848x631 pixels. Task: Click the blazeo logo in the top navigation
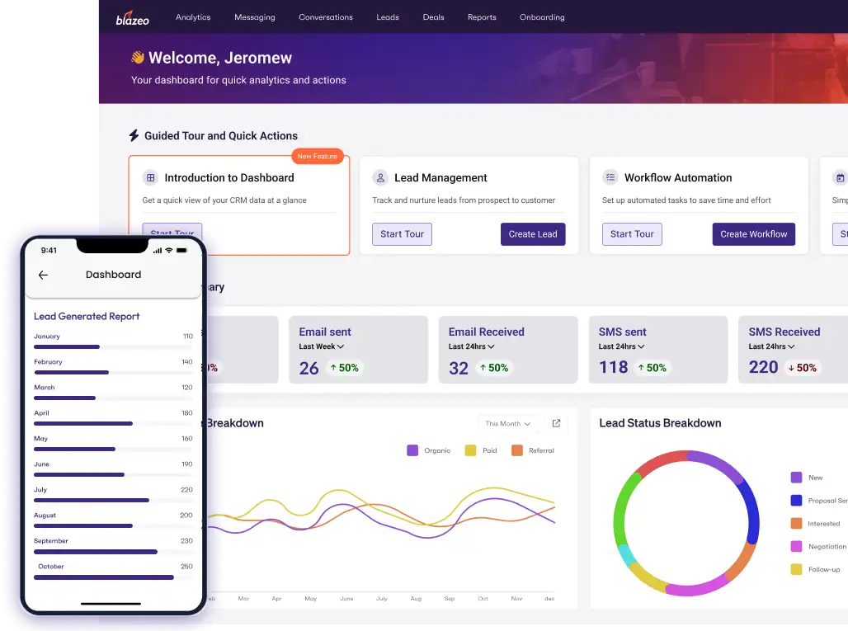132,16
